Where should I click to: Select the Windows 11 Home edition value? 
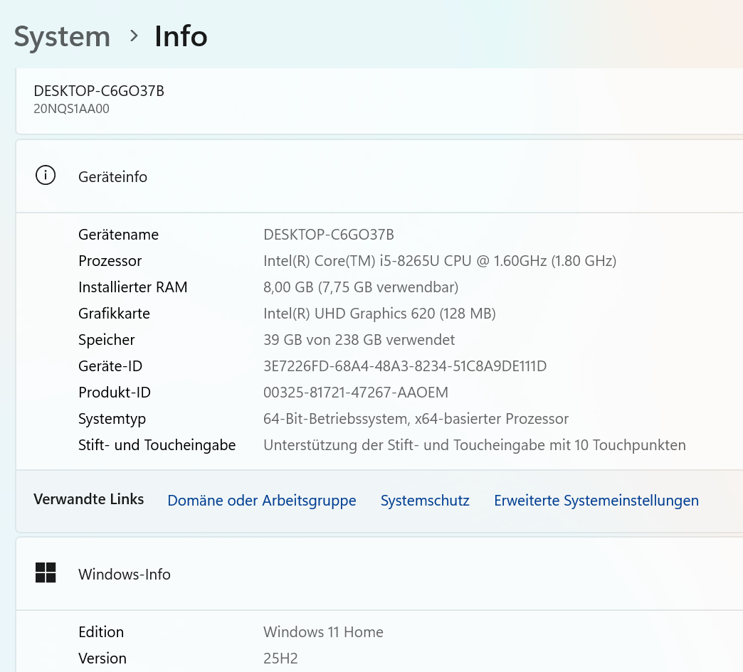click(324, 632)
